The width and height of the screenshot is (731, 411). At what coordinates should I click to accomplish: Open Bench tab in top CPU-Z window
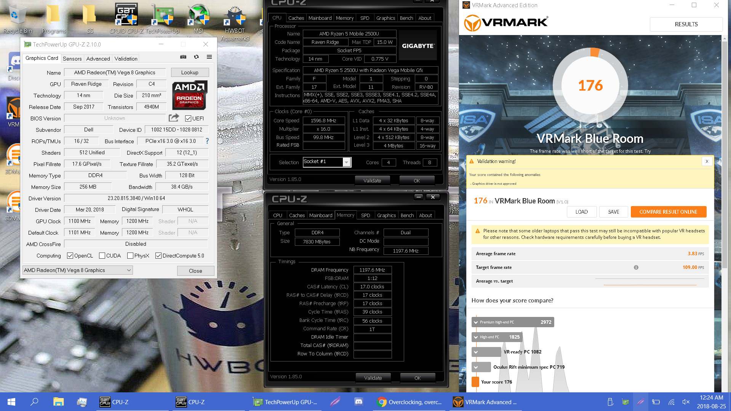pyautogui.click(x=406, y=18)
